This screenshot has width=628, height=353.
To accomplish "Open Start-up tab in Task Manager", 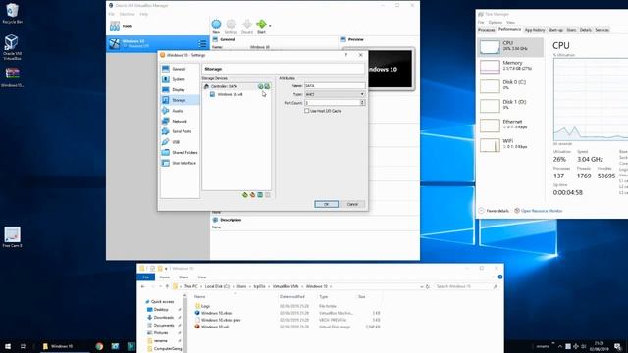I will (555, 30).
